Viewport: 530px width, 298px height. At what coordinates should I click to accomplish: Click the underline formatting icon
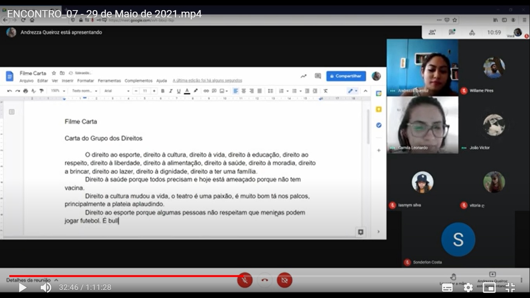(178, 91)
